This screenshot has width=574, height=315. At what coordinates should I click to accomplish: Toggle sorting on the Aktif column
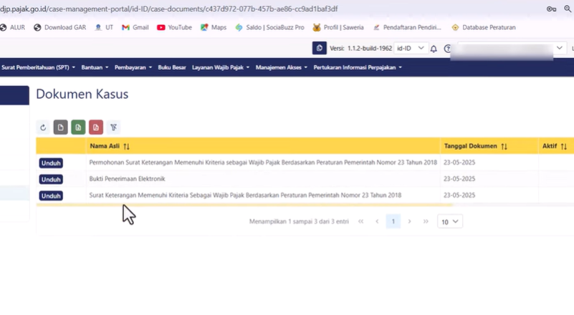click(x=563, y=146)
